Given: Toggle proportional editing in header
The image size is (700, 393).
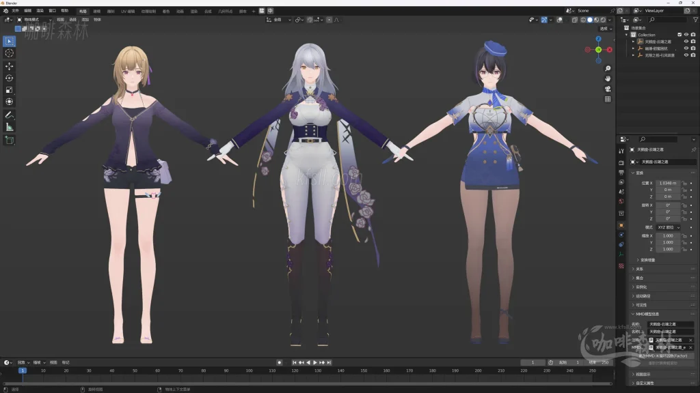Looking at the screenshot, I should [x=329, y=20].
